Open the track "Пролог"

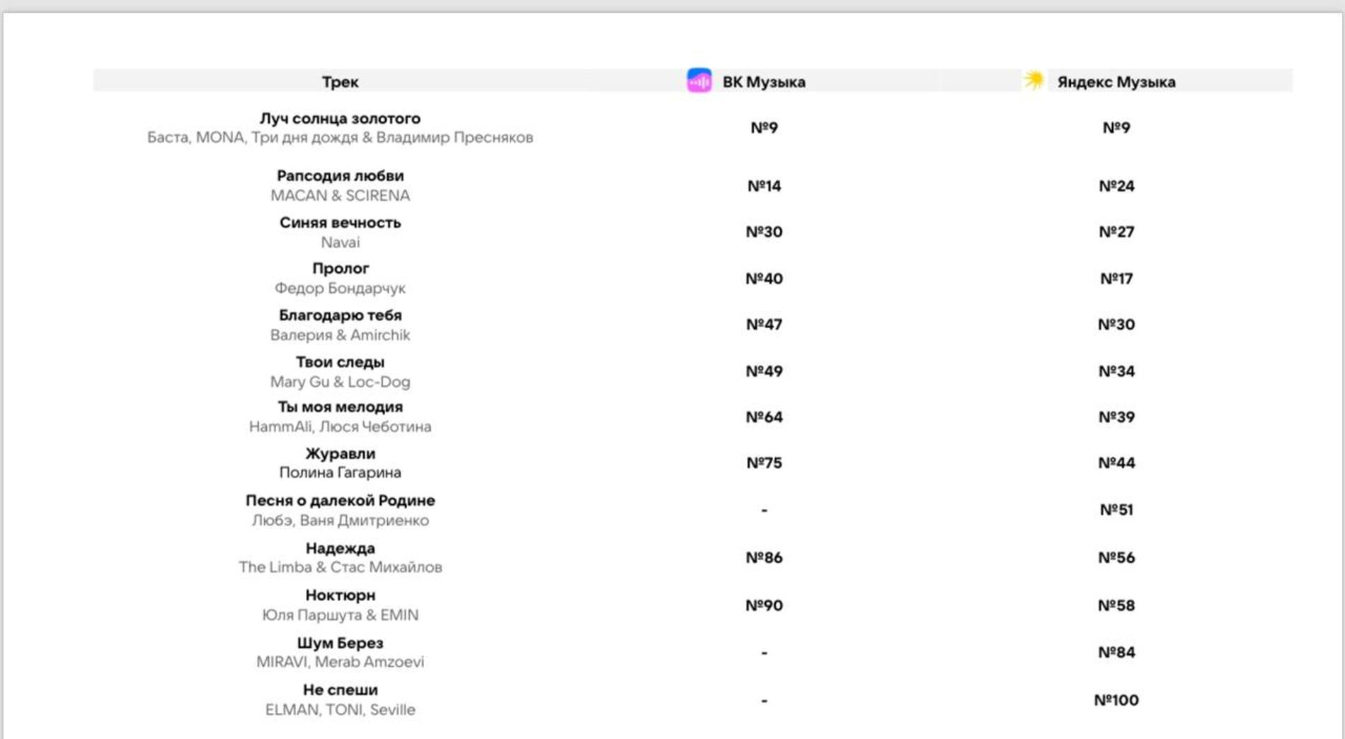pyautogui.click(x=340, y=269)
